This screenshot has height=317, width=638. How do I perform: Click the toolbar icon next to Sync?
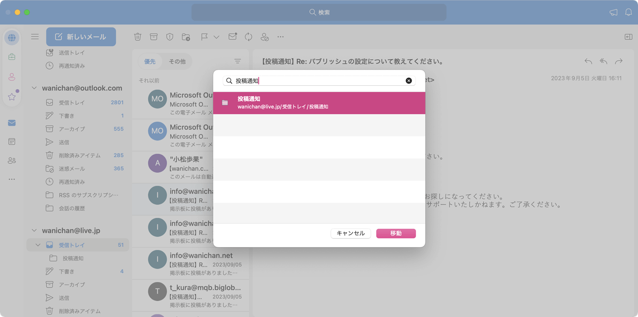coord(265,37)
